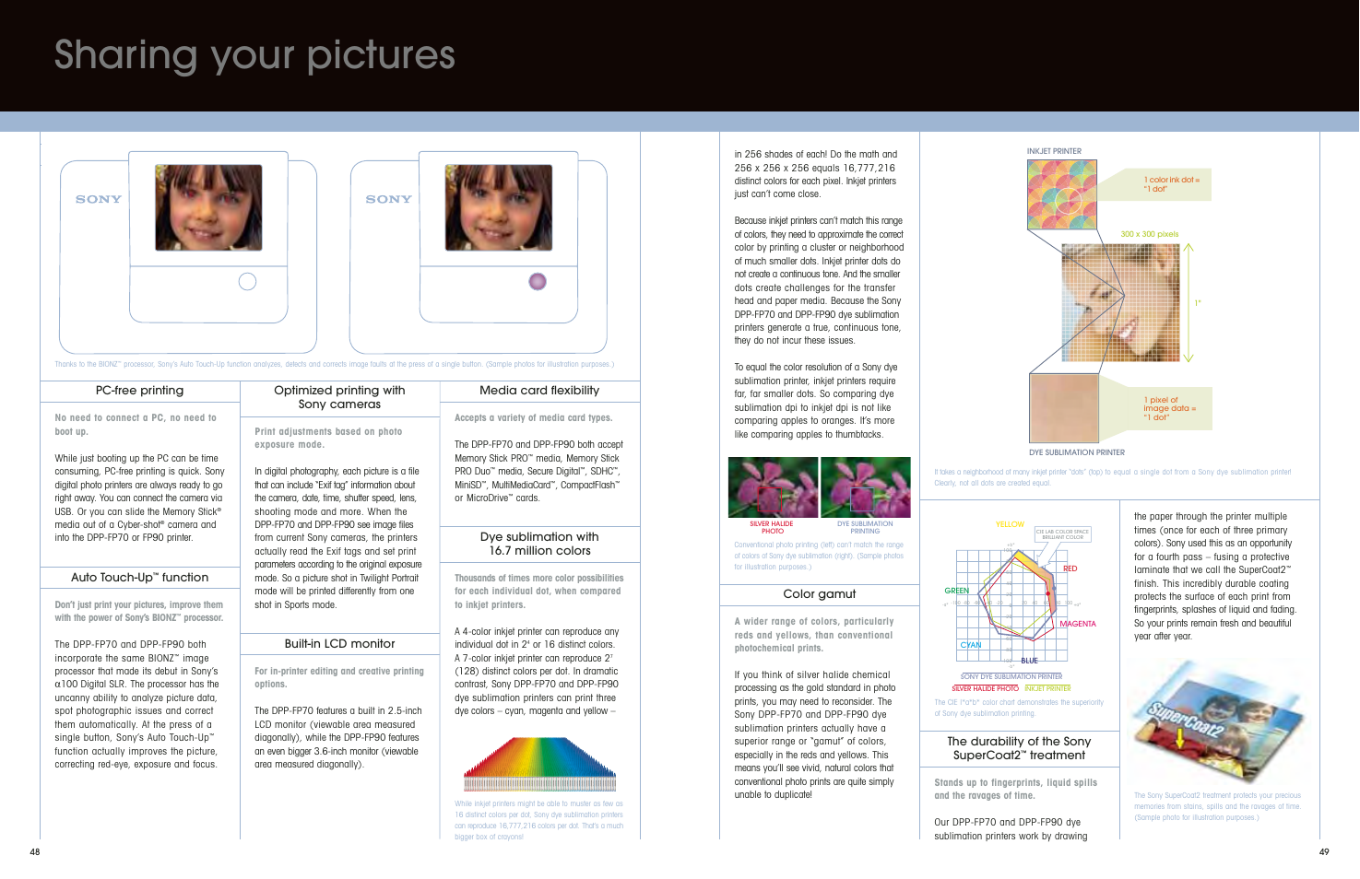Select the 'PC-free printing' heading
1360x879 pixels.
tap(139, 391)
